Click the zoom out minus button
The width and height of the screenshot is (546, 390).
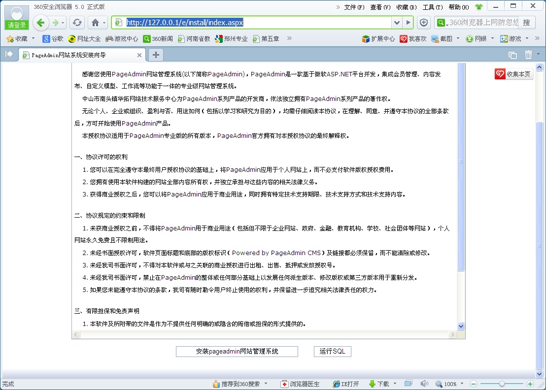[x=473, y=384]
